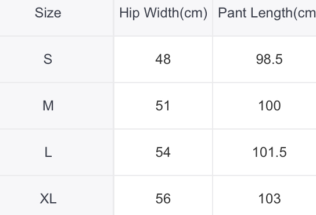Click pant length value 100

click(x=270, y=106)
